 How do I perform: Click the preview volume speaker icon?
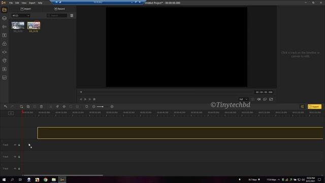pos(259,100)
